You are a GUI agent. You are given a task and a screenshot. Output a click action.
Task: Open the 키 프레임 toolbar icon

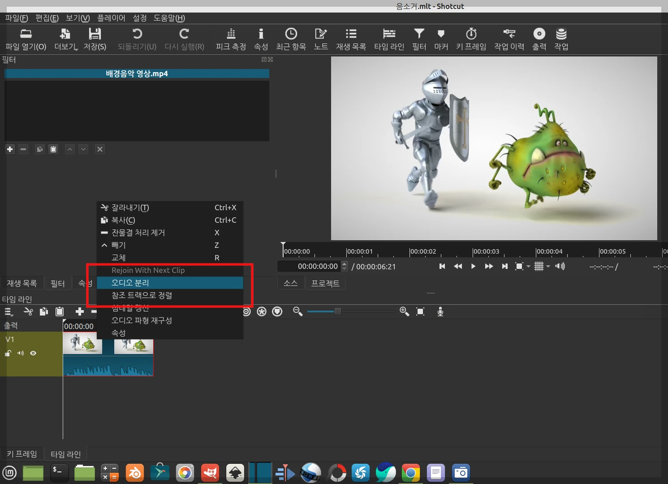pos(471,39)
